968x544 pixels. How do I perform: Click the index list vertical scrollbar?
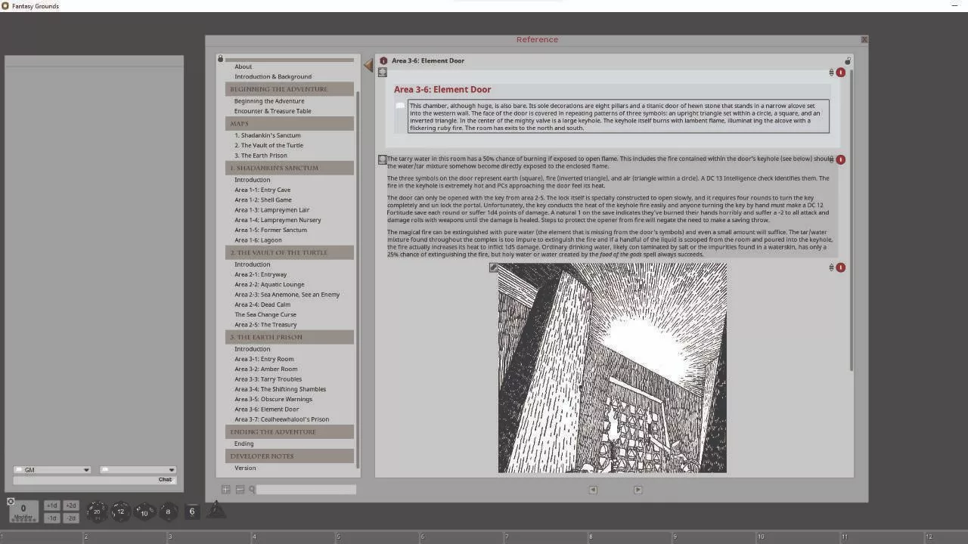tap(358, 280)
